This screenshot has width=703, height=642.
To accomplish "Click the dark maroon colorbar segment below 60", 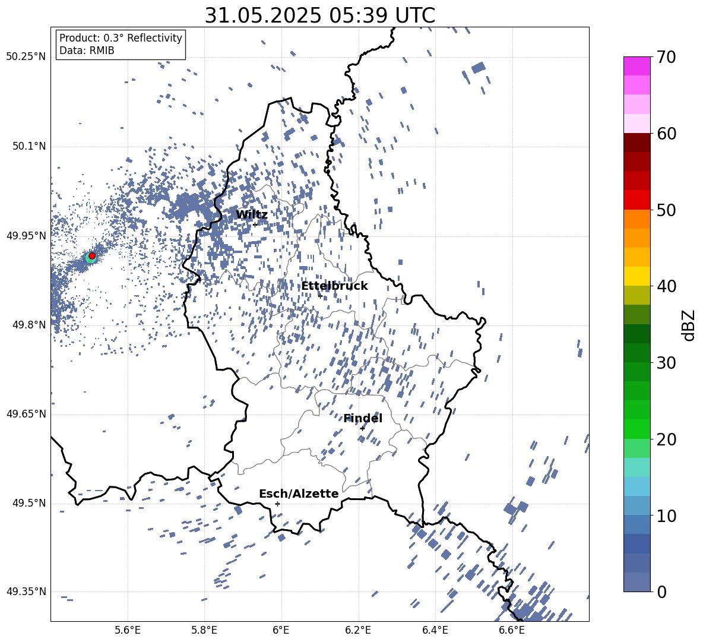I will pyautogui.click(x=636, y=143).
